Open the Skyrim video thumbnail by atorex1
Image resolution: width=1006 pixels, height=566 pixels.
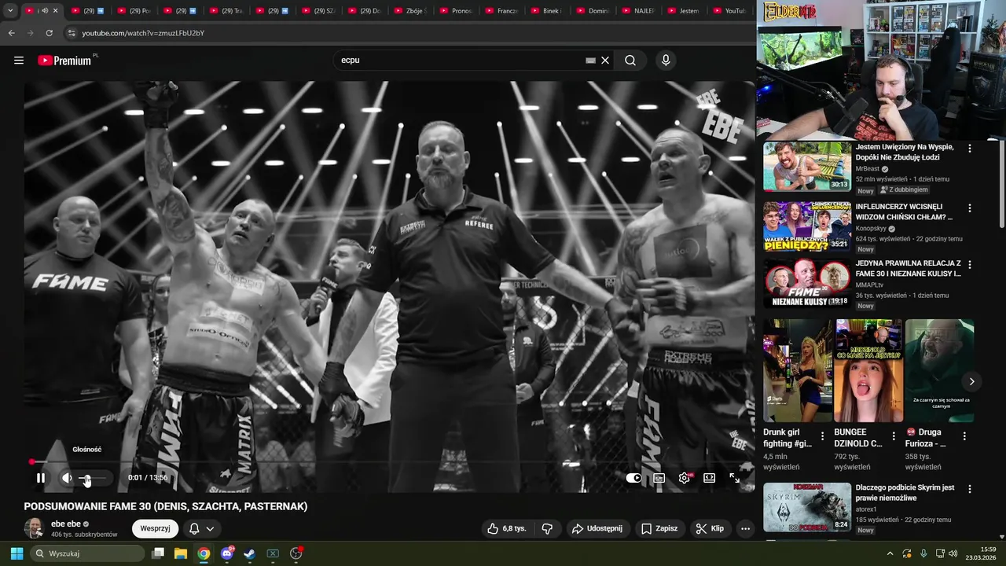(x=806, y=507)
